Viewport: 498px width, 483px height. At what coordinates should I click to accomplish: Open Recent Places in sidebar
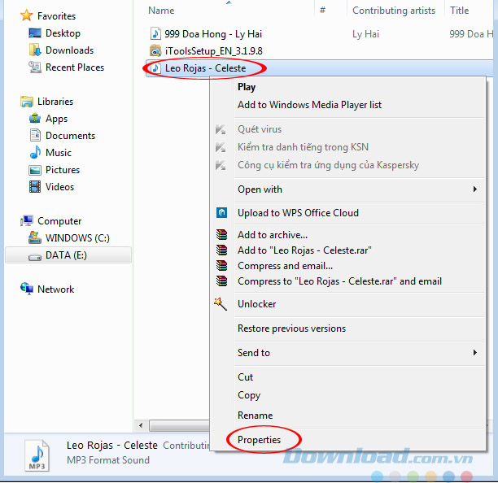click(75, 67)
